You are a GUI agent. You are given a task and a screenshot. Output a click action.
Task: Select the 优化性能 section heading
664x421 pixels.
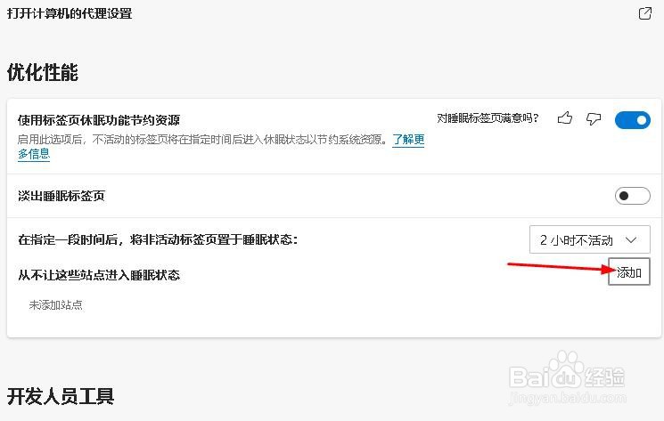pos(43,72)
